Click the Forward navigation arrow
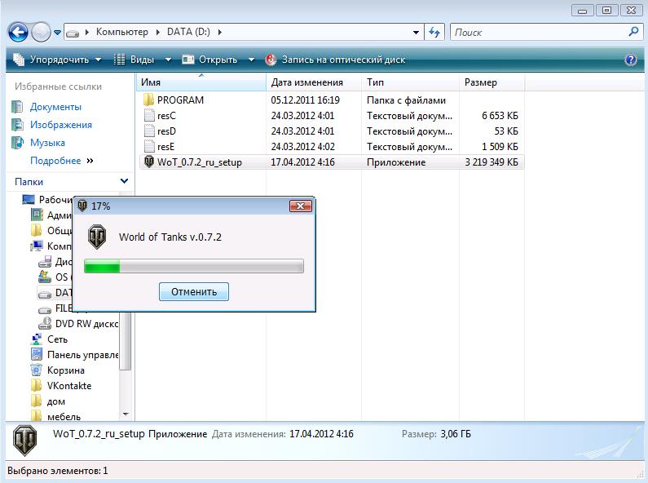 [x=41, y=32]
